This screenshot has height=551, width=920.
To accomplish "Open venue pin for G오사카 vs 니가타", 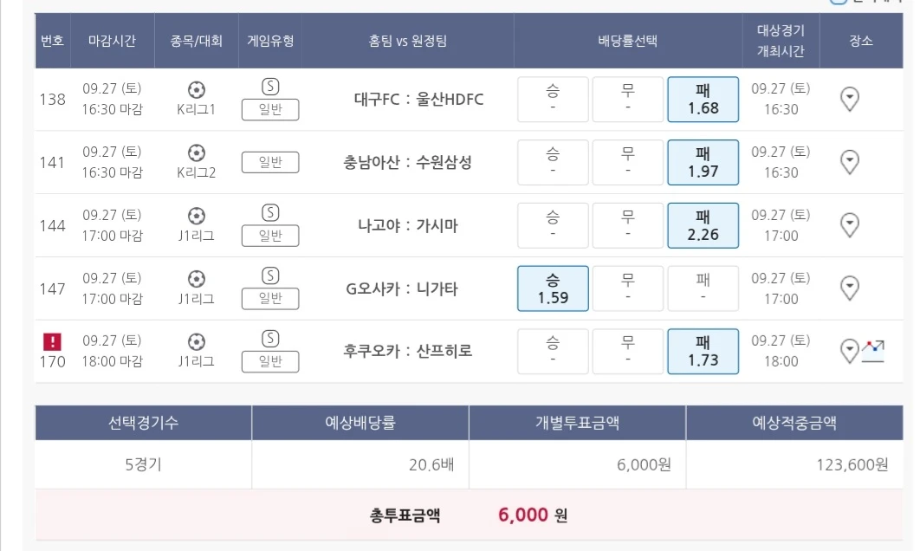I will tap(850, 288).
